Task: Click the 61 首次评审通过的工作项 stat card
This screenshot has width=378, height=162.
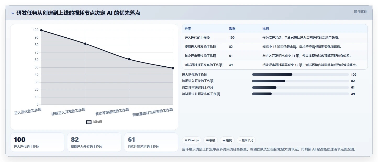Action: [151, 142]
